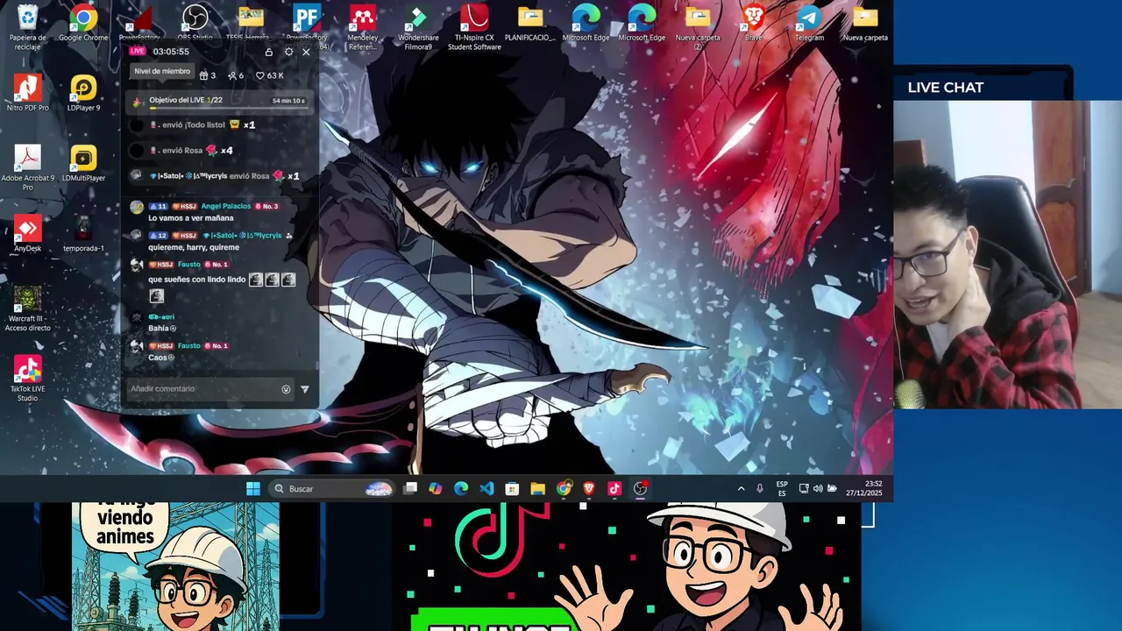The width and height of the screenshot is (1122, 631).
Task: Open the Windows Start menu
Action: tap(253, 489)
